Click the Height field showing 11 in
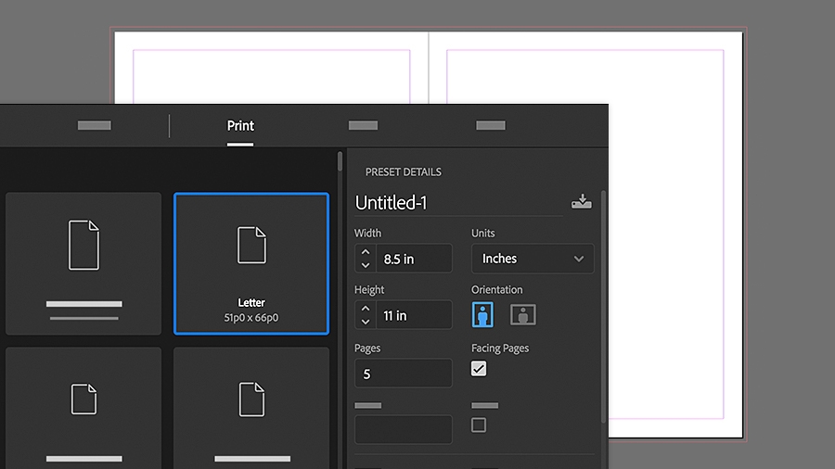This screenshot has height=469, width=835. click(414, 315)
